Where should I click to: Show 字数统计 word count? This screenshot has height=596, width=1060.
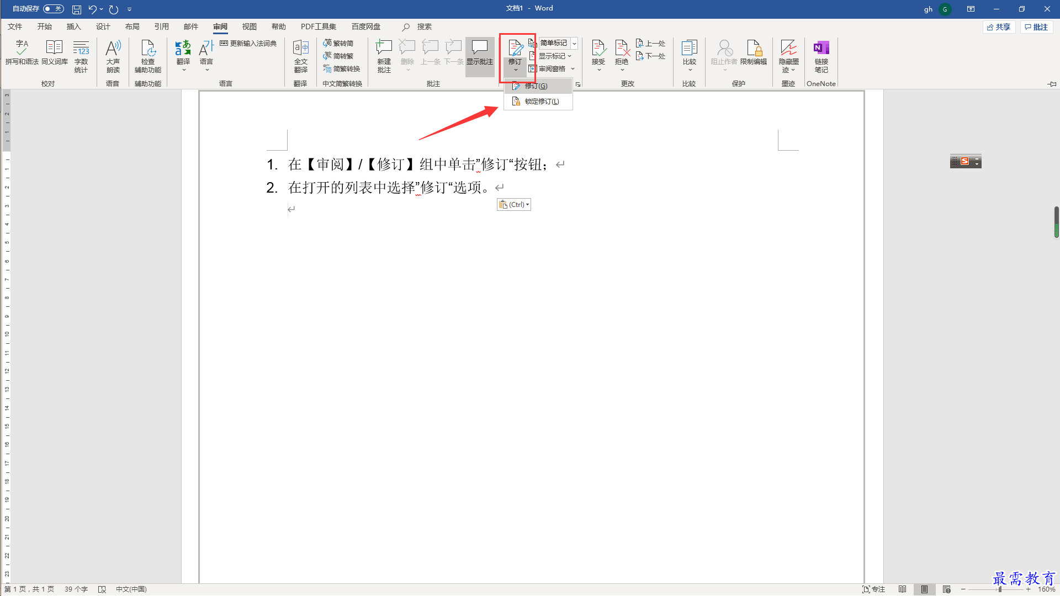(x=81, y=56)
